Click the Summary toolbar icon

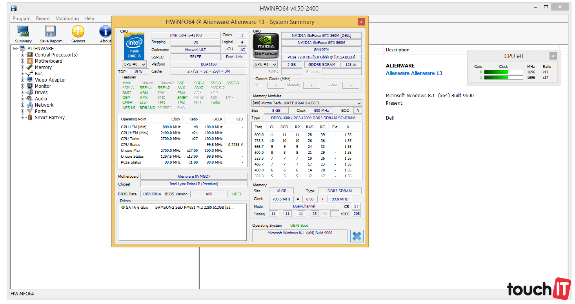(23, 32)
